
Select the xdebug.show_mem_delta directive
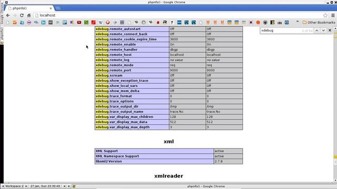point(117,91)
